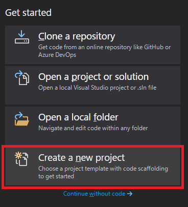This screenshot has width=188, height=207.
Task: Click the 'Azure DevOps' text in the clone card
Action: [57, 55]
